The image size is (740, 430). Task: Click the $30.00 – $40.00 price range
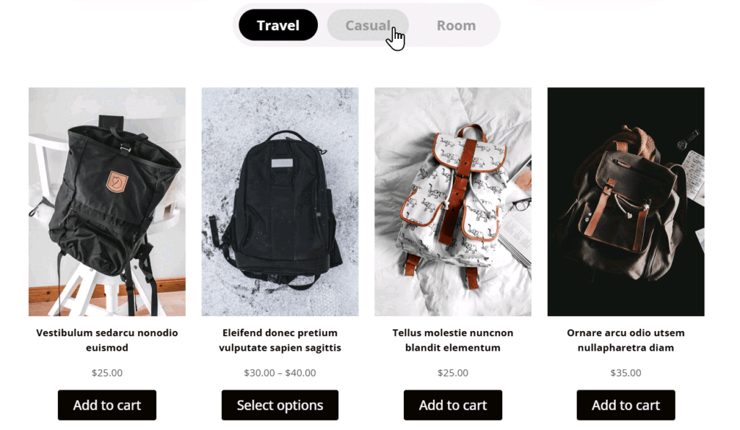[x=280, y=373]
